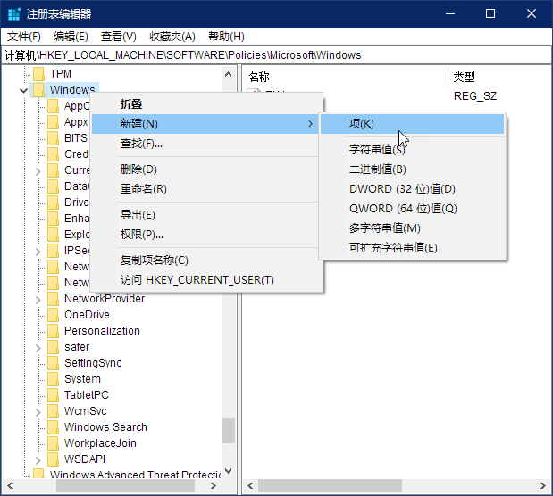Select the Windows Search folder icon
The width and height of the screenshot is (553, 496).
[54, 427]
